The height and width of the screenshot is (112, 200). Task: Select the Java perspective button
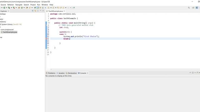click(x=197, y=8)
